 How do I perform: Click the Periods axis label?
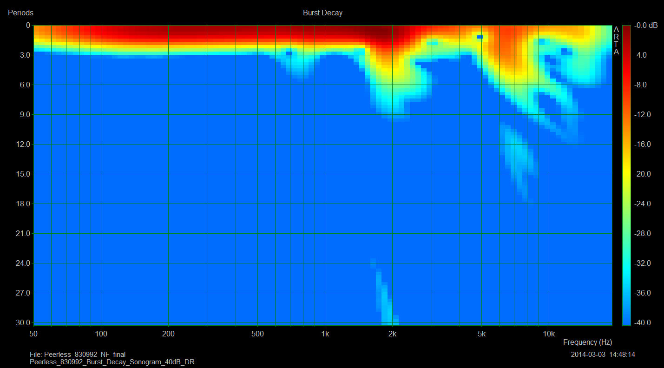click(x=20, y=13)
